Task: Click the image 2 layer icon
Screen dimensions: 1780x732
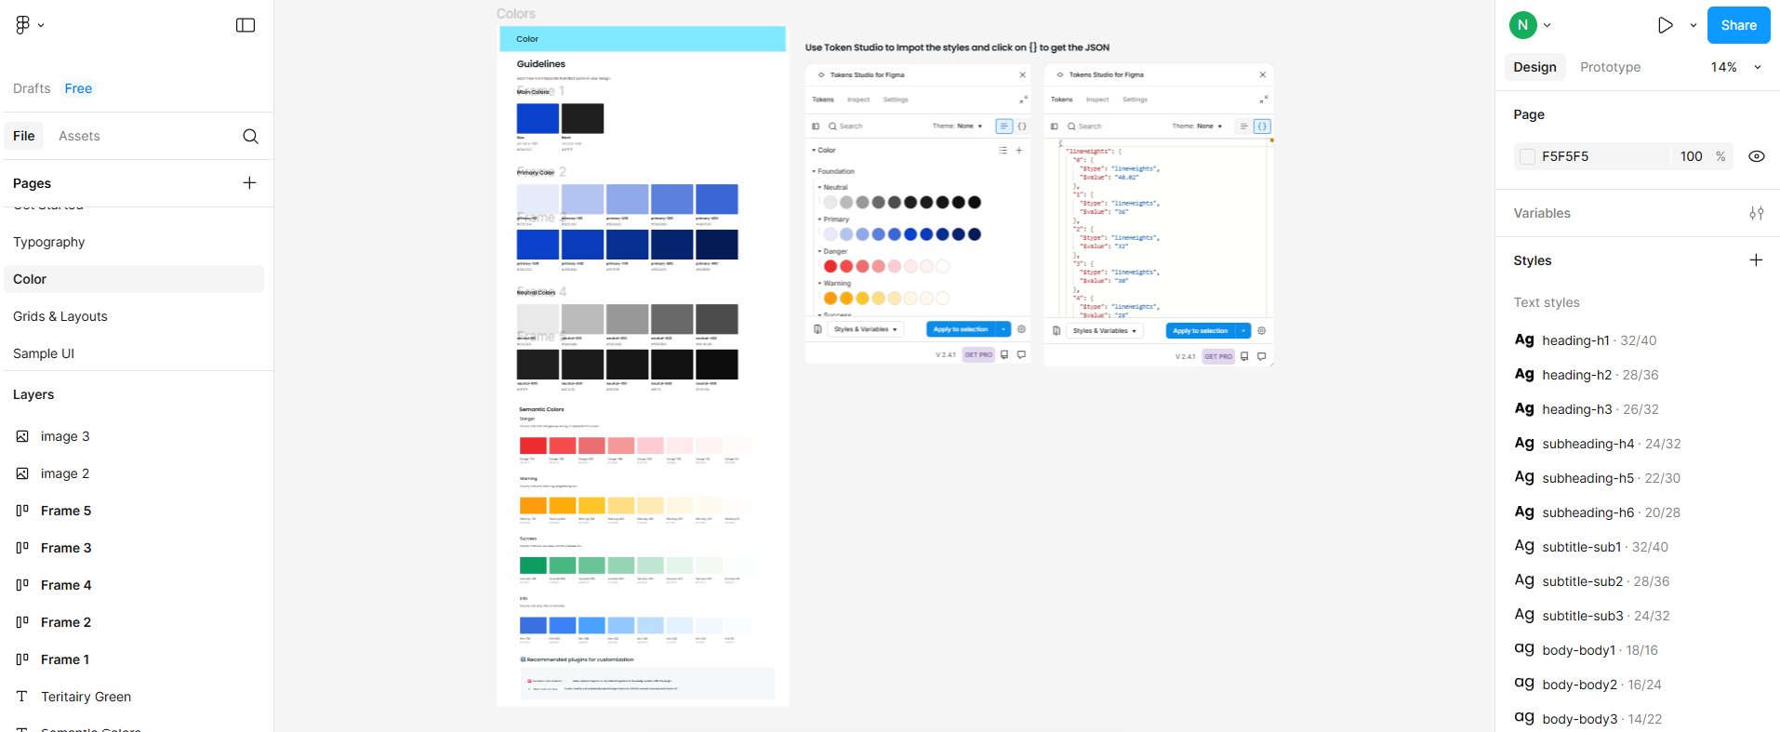Action: 22,473
